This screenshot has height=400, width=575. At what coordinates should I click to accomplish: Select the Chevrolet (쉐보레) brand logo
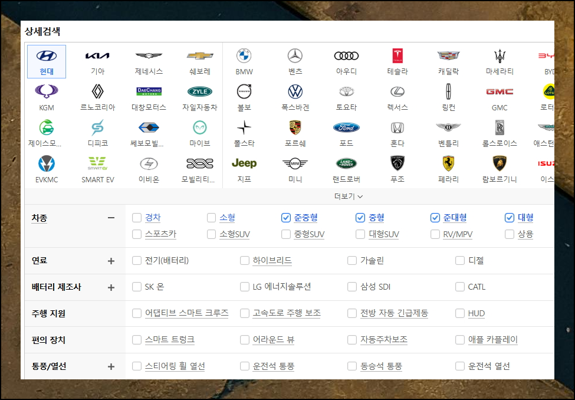pyautogui.click(x=200, y=56)
